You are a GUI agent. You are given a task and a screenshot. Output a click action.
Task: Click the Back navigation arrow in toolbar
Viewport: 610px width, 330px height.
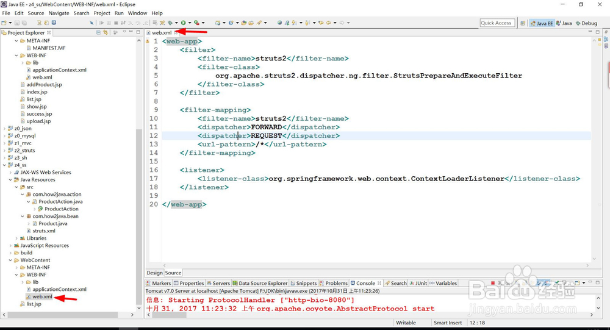[x=328, y=23]
